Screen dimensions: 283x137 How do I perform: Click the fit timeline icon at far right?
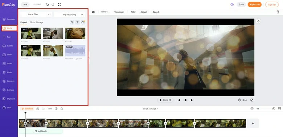(279, 109)
